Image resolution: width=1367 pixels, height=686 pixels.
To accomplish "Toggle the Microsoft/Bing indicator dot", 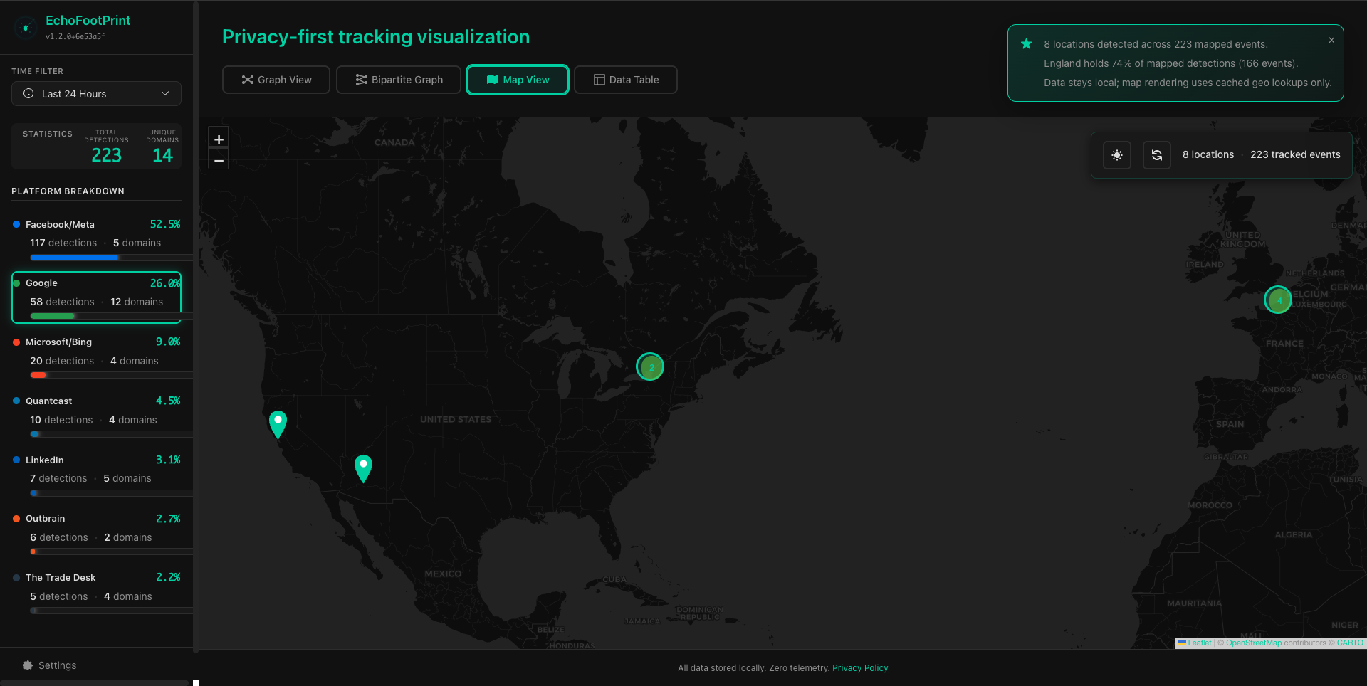I will (17, 342).
